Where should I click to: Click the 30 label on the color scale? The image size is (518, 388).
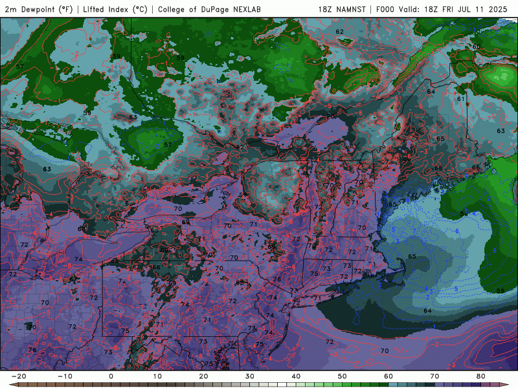pyautogui.click(x=250, y=376)
